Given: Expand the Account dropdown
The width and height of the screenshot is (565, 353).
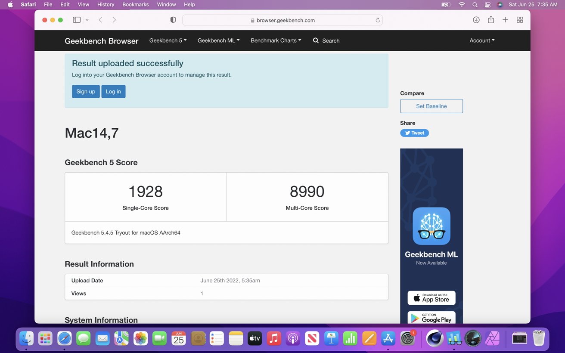Looking at the screenshot, I should [482, 40].
